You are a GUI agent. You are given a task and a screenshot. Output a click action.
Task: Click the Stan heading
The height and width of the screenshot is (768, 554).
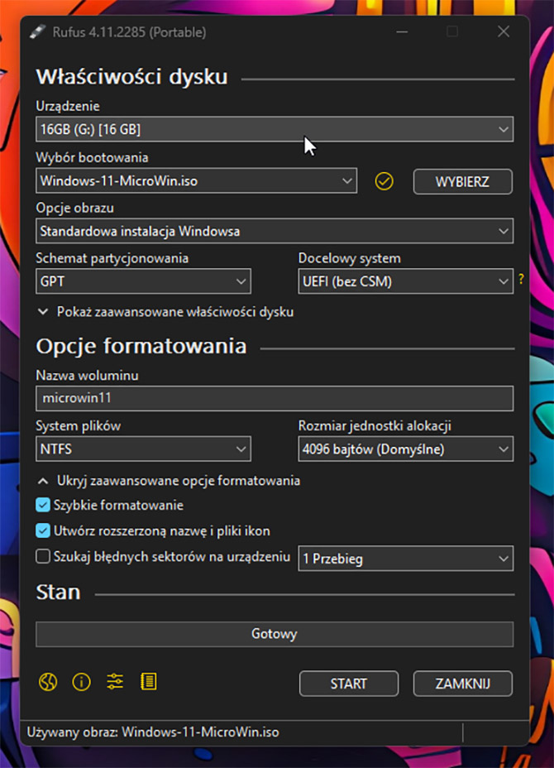[x=58, y=593]
